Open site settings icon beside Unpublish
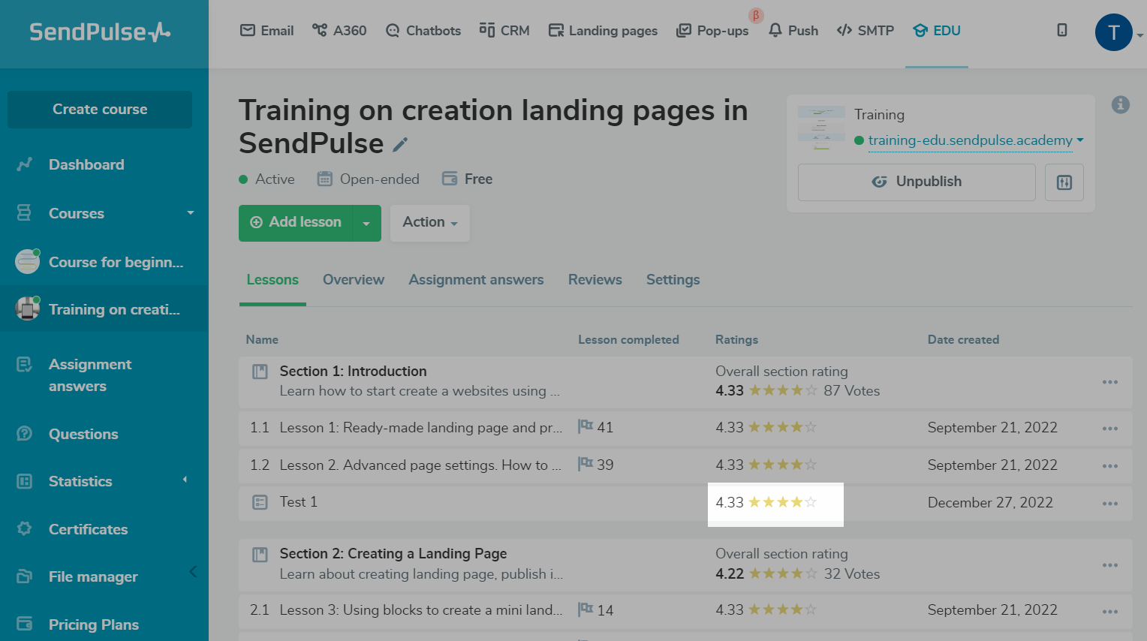Screen dimensions: 1147x641 pyautogui.click(x=1064, y=182)
